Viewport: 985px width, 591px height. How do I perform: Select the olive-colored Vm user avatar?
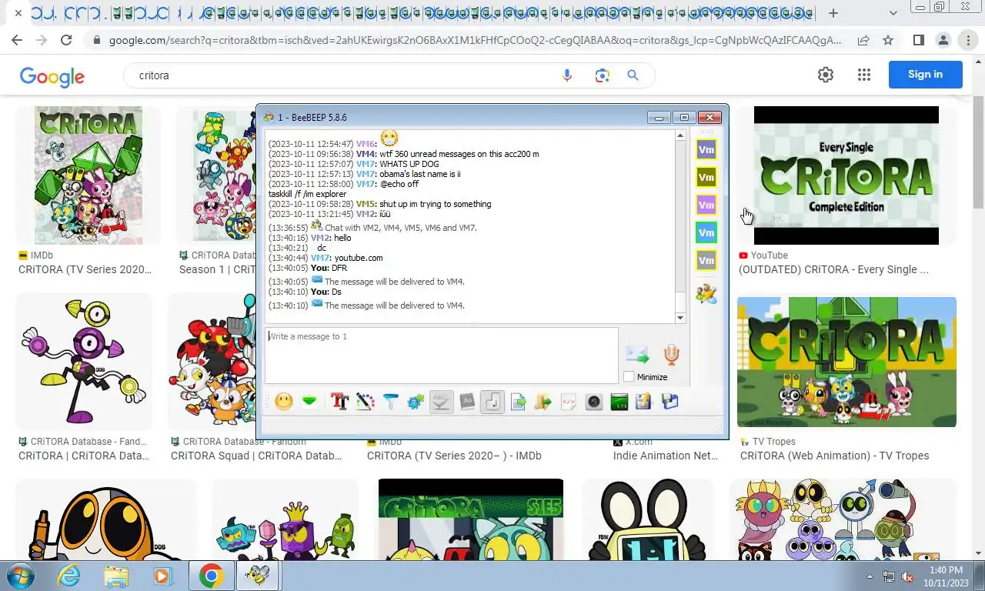[x=706, y=177]
